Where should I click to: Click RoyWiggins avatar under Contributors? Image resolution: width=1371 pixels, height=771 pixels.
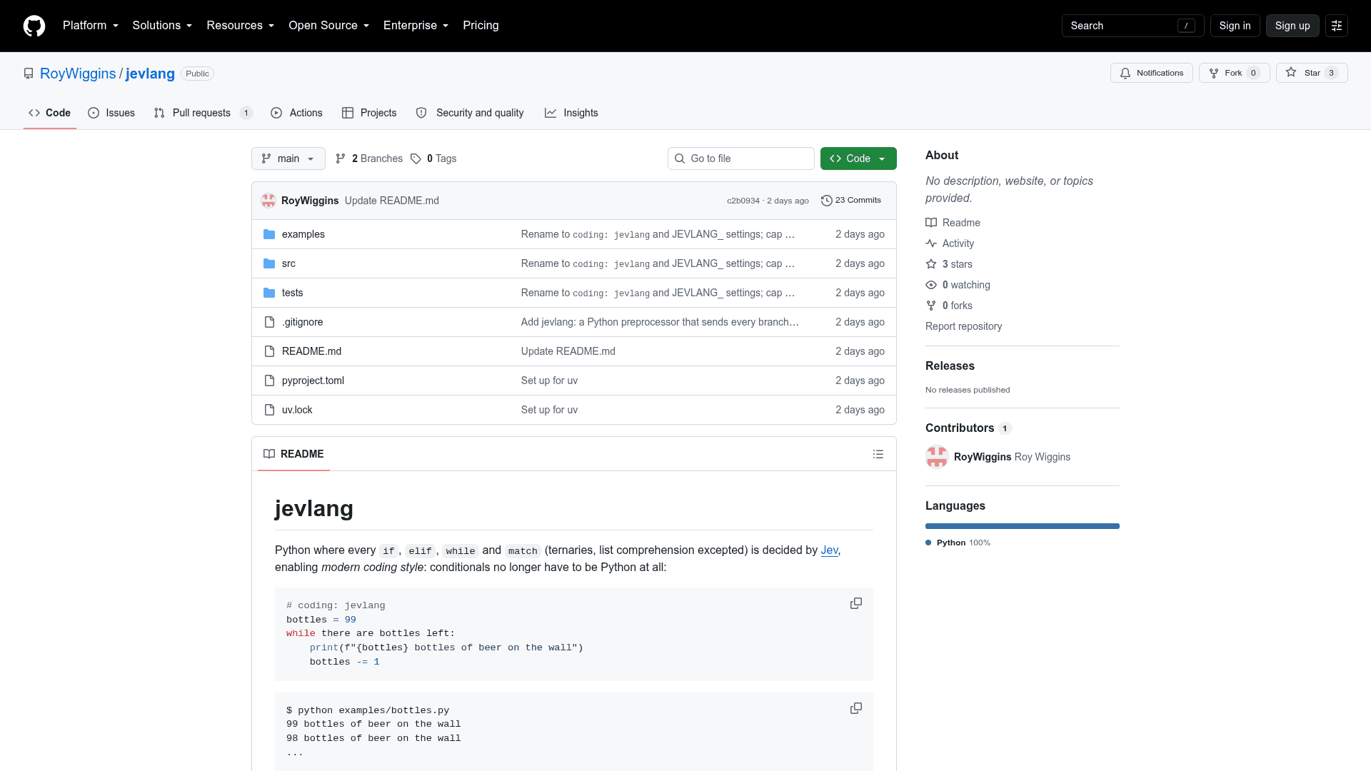point(937,457)
